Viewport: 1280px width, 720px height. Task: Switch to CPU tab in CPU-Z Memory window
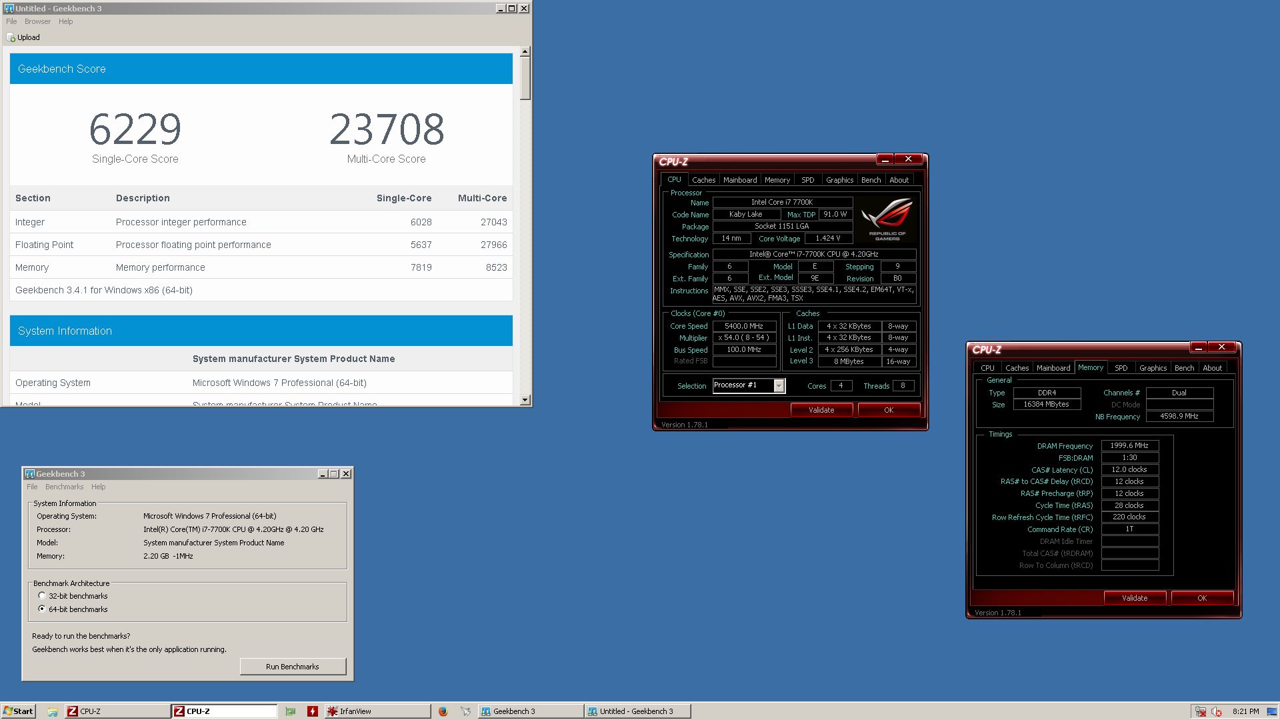point(987,368)
